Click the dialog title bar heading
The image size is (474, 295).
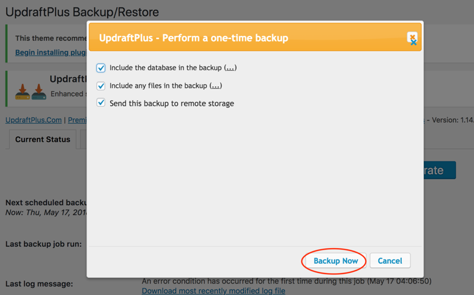click(x=193, y=38)
